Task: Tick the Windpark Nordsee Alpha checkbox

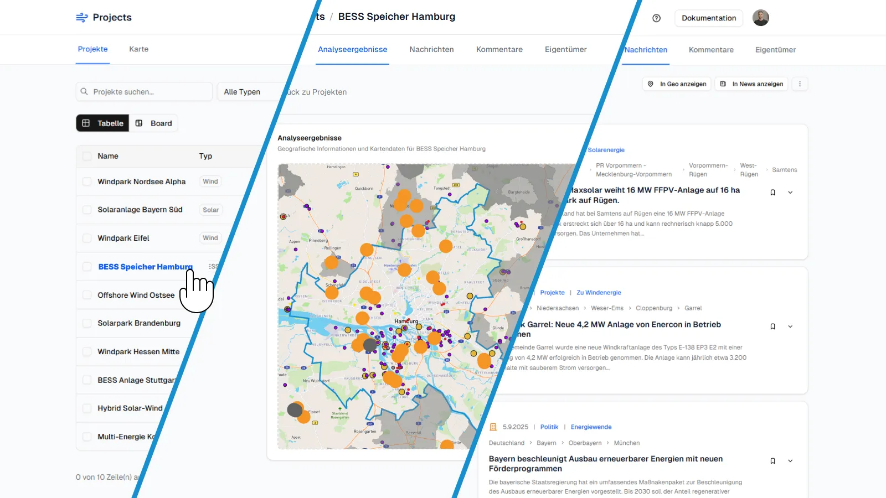Action: click(87, 181)
